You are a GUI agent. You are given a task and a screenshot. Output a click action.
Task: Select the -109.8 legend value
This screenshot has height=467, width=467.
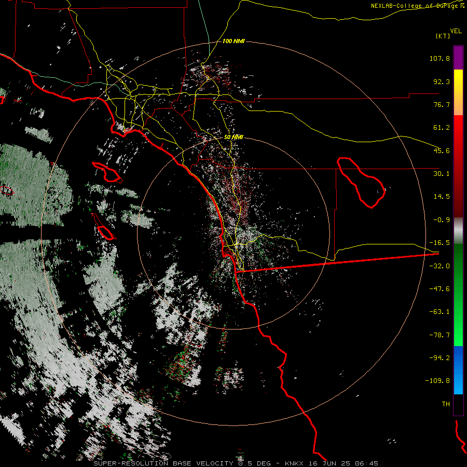(x=437, y=381)
